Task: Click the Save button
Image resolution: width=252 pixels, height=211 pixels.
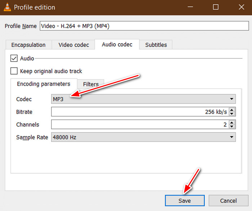Action: 185,201
